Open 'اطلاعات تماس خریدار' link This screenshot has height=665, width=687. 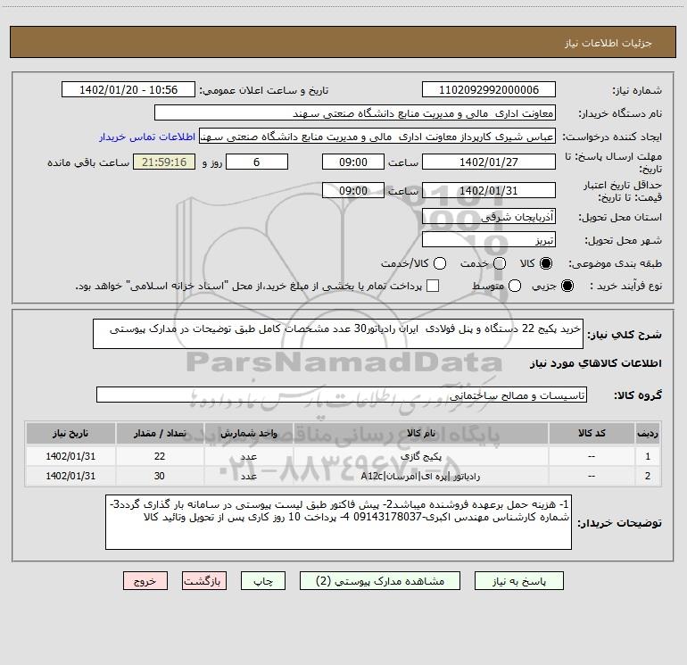click(x=147, y=137)
